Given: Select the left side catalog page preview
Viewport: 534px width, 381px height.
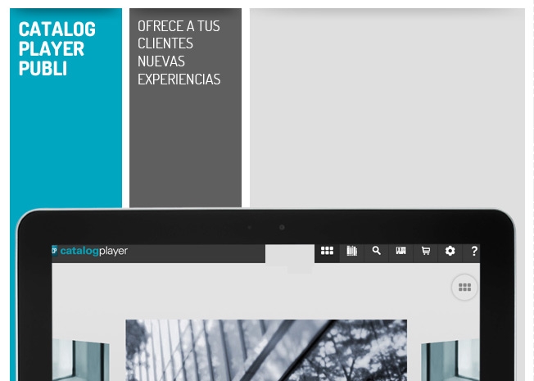Looking at the screenshot, I should [81, 360].
